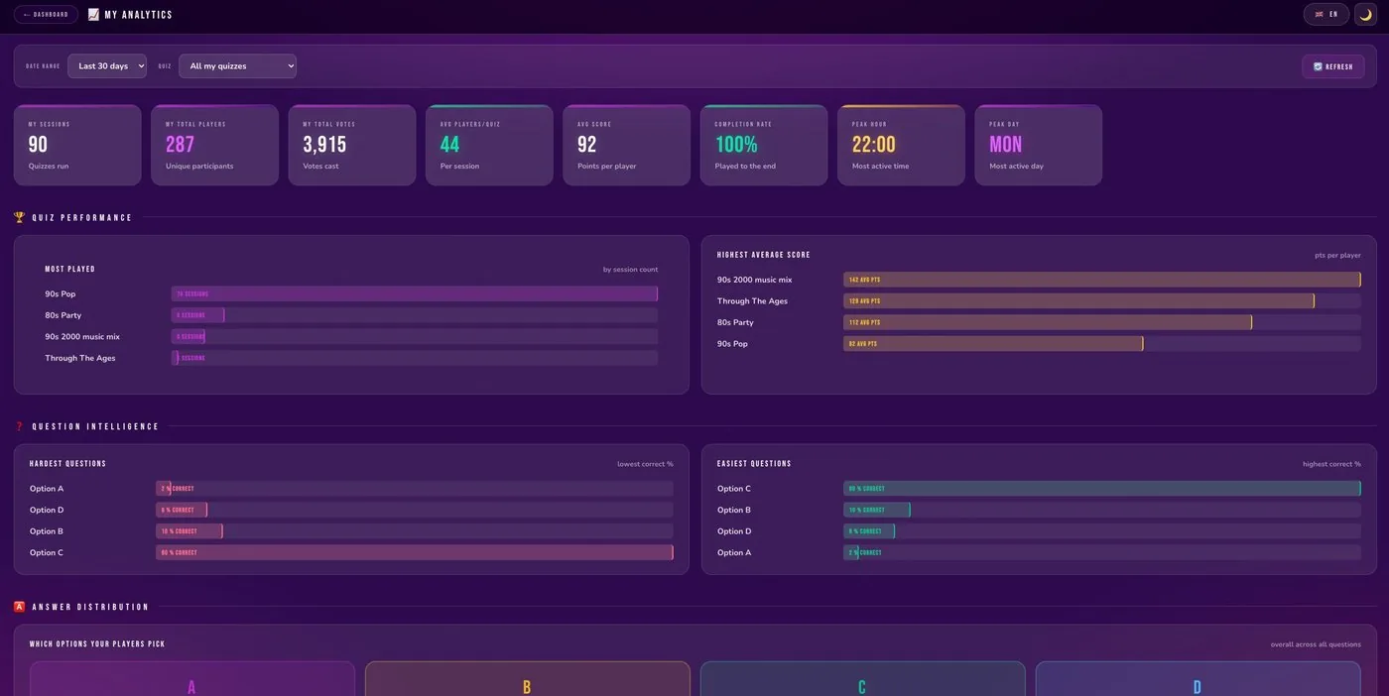The height and width of the screenshot is (696, 1389).
Task: Click Which Options Your Players Pick heading
Action: click(97, 644)
